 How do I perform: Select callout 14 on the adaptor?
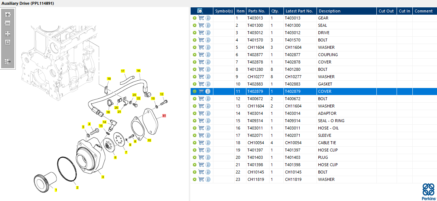[104, 122]
